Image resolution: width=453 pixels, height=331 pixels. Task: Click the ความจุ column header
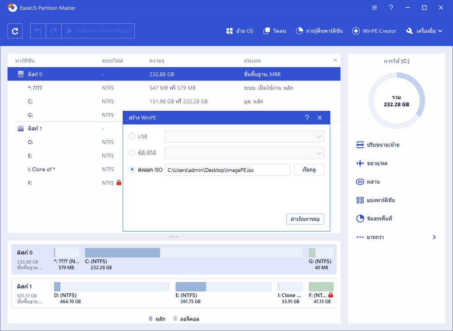[x=157, y=61]
